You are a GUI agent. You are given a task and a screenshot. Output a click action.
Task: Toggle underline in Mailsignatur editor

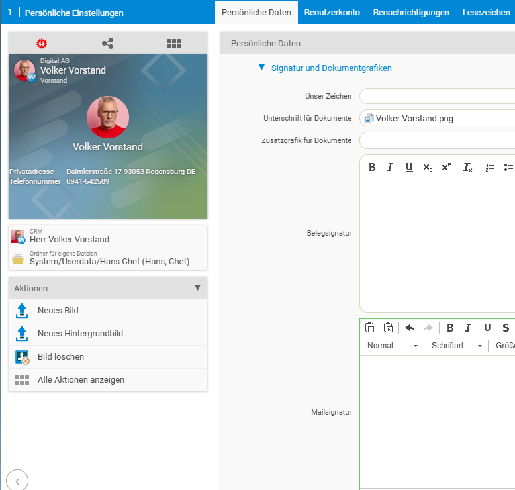487,328
